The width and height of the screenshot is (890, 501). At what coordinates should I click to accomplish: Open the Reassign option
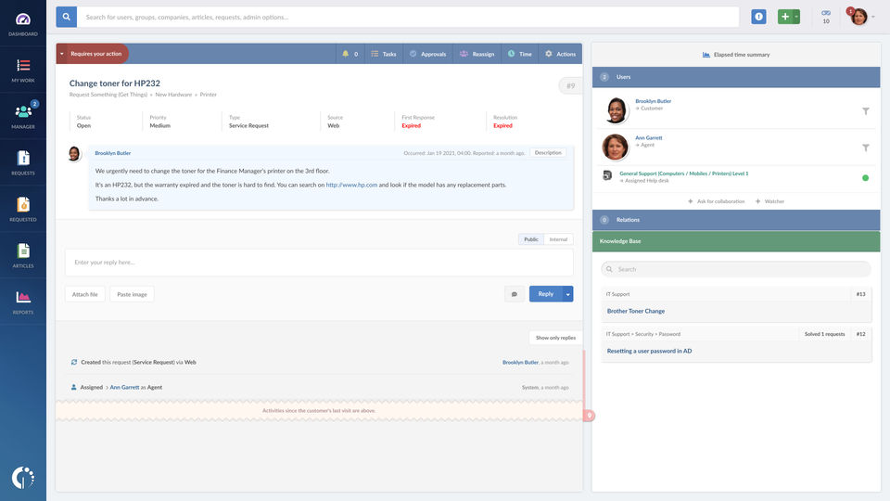477,54
